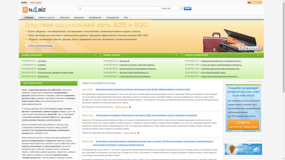285x160 pixels.
Task: Open the Сообщества tab
Action: coord(113,17)
